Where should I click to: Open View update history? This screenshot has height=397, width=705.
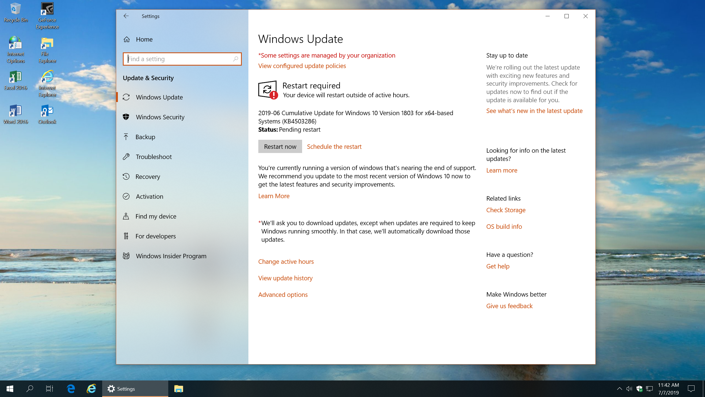pyautogui.click(x=285, y=278)
